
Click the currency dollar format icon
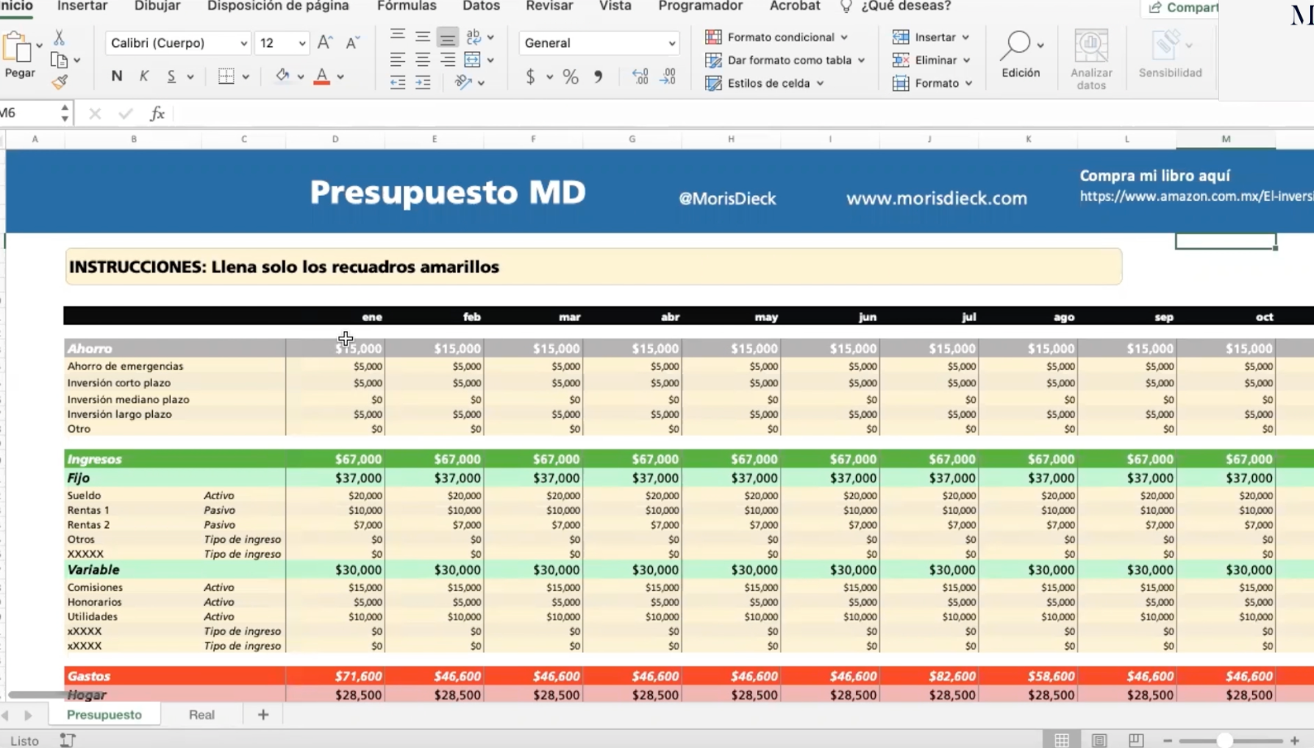tap(530, 76)
